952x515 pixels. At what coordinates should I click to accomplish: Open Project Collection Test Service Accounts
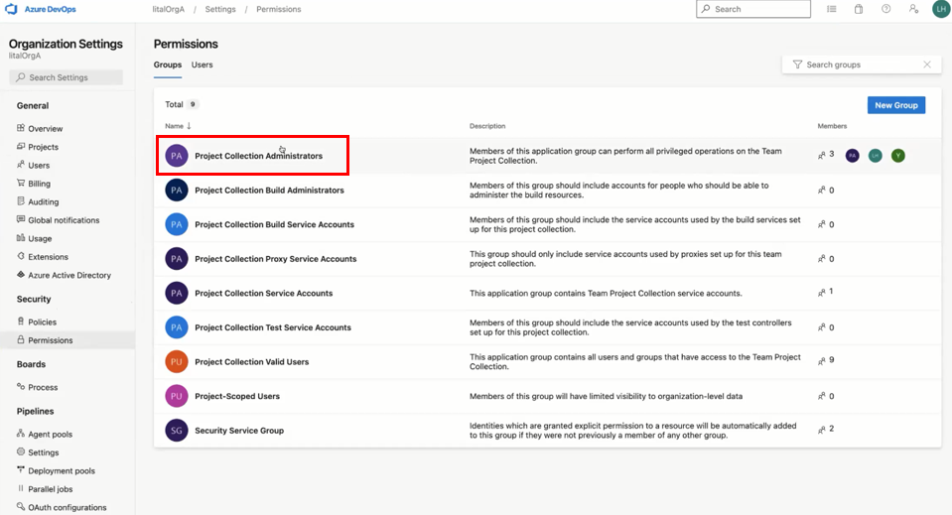coord(273,327)
